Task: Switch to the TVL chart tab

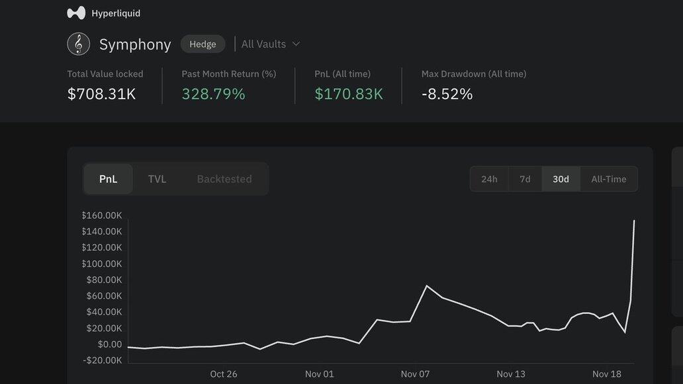Action: click(157, 179)
